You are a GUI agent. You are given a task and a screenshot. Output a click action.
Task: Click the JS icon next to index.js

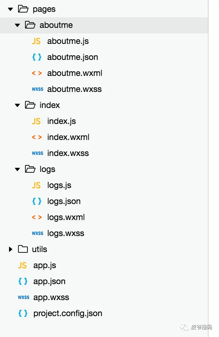click(x=36, y=121)
